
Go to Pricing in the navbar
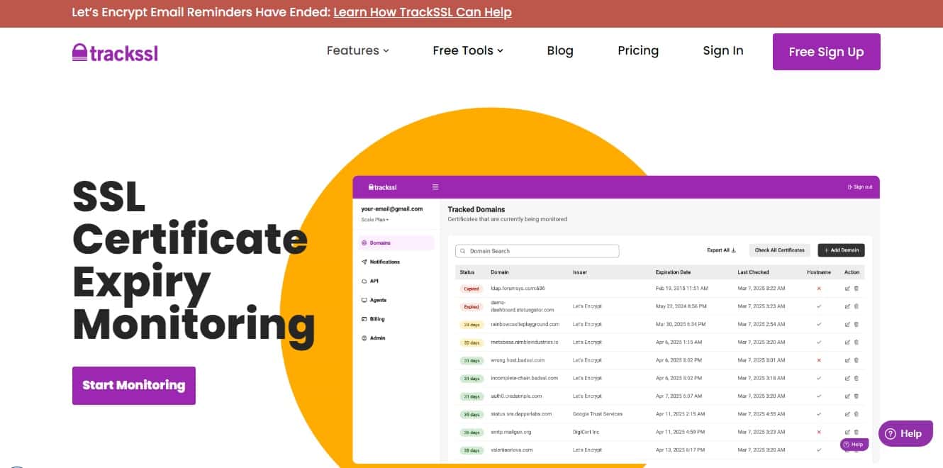pos(638,50)
